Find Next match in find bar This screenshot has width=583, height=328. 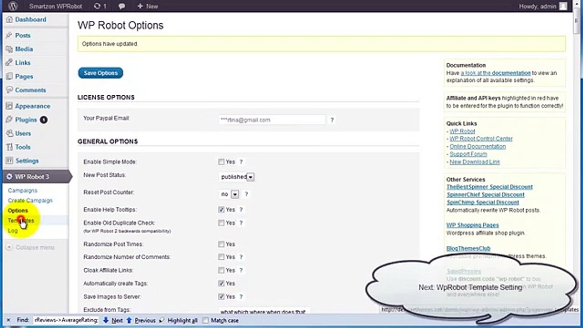(113, 320)
